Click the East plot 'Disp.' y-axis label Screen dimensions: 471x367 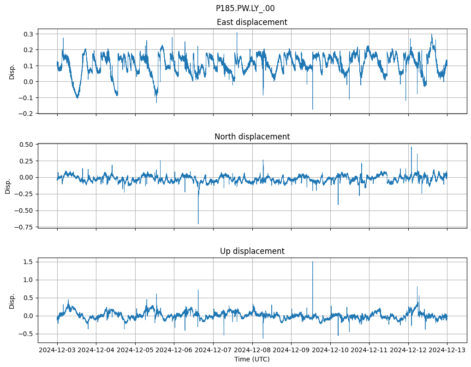[x=12, y=71]
